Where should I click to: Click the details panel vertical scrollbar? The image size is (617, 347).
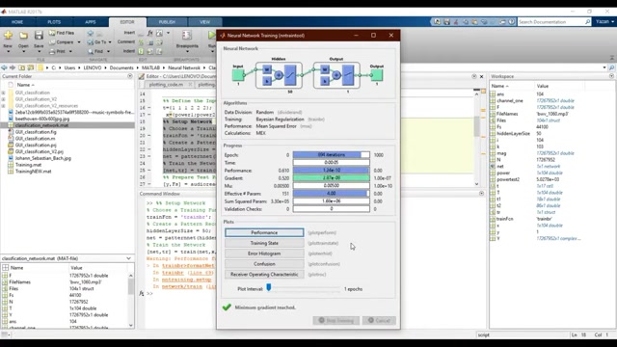coord(131,300)
